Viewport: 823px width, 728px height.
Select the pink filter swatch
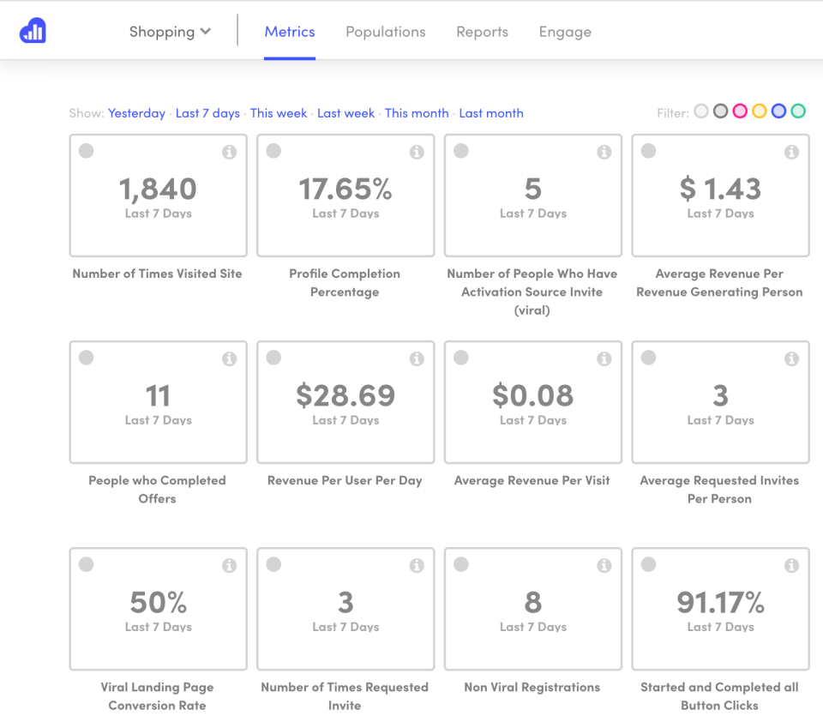(740, 111)
